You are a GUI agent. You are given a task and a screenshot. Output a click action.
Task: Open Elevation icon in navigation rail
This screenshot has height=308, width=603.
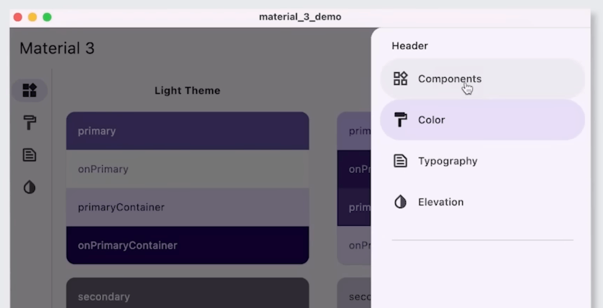tap(30, 187)
